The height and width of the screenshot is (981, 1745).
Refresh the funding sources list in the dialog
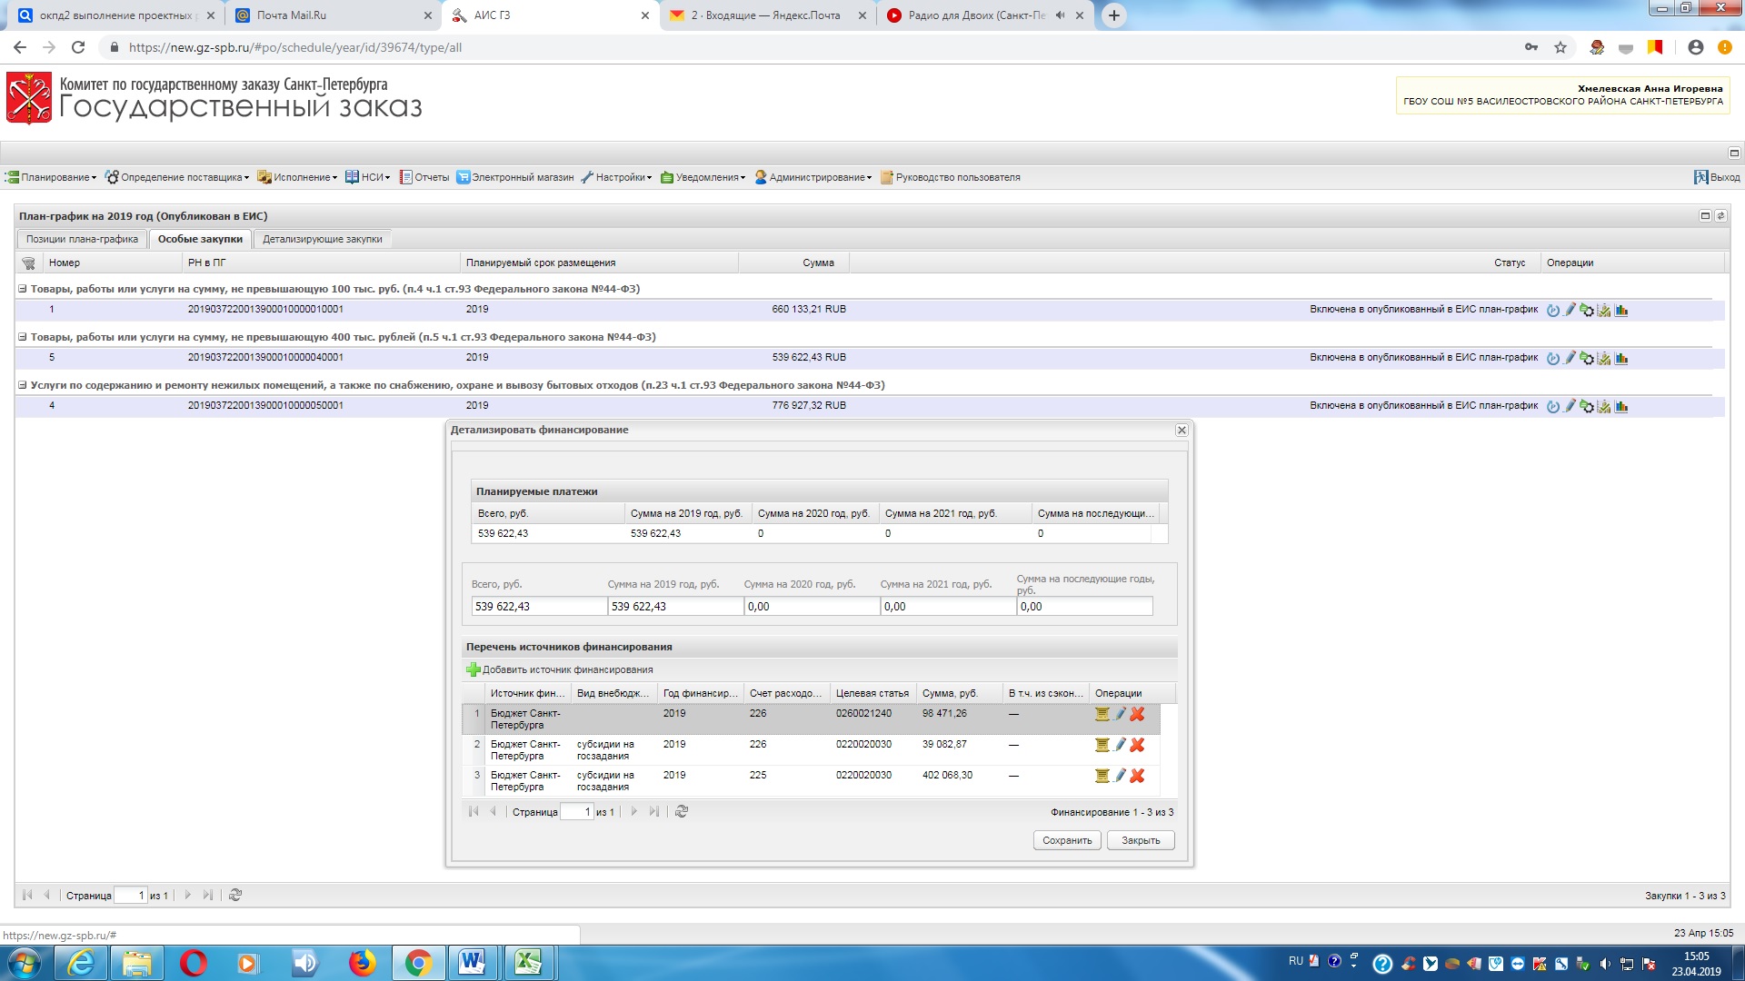(682, 812)
